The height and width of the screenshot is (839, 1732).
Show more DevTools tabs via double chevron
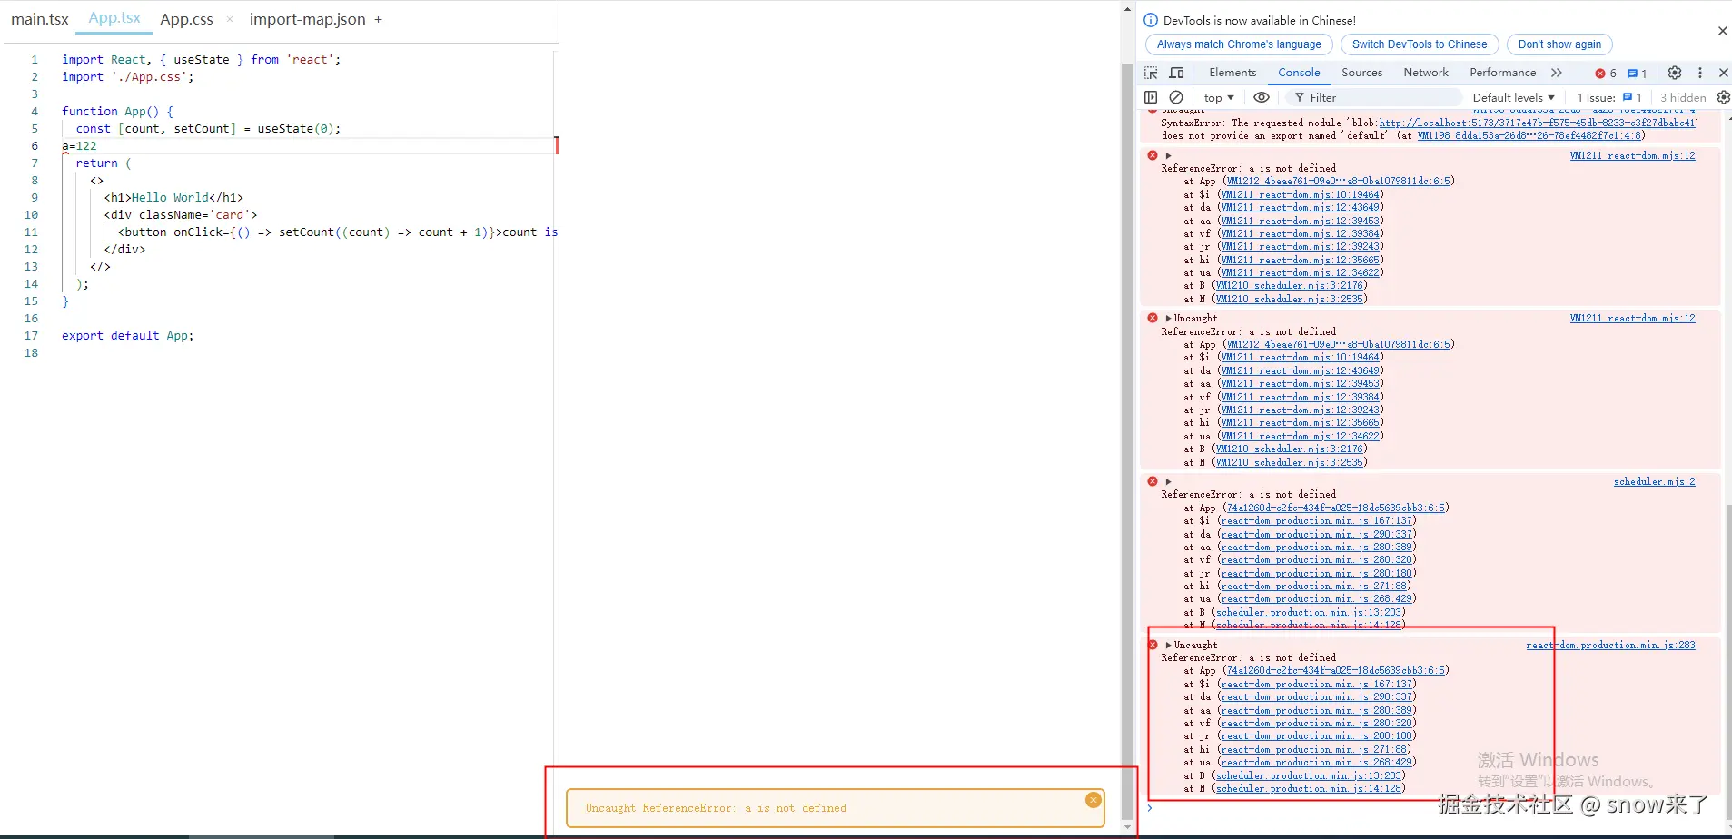click(1557, 73)
